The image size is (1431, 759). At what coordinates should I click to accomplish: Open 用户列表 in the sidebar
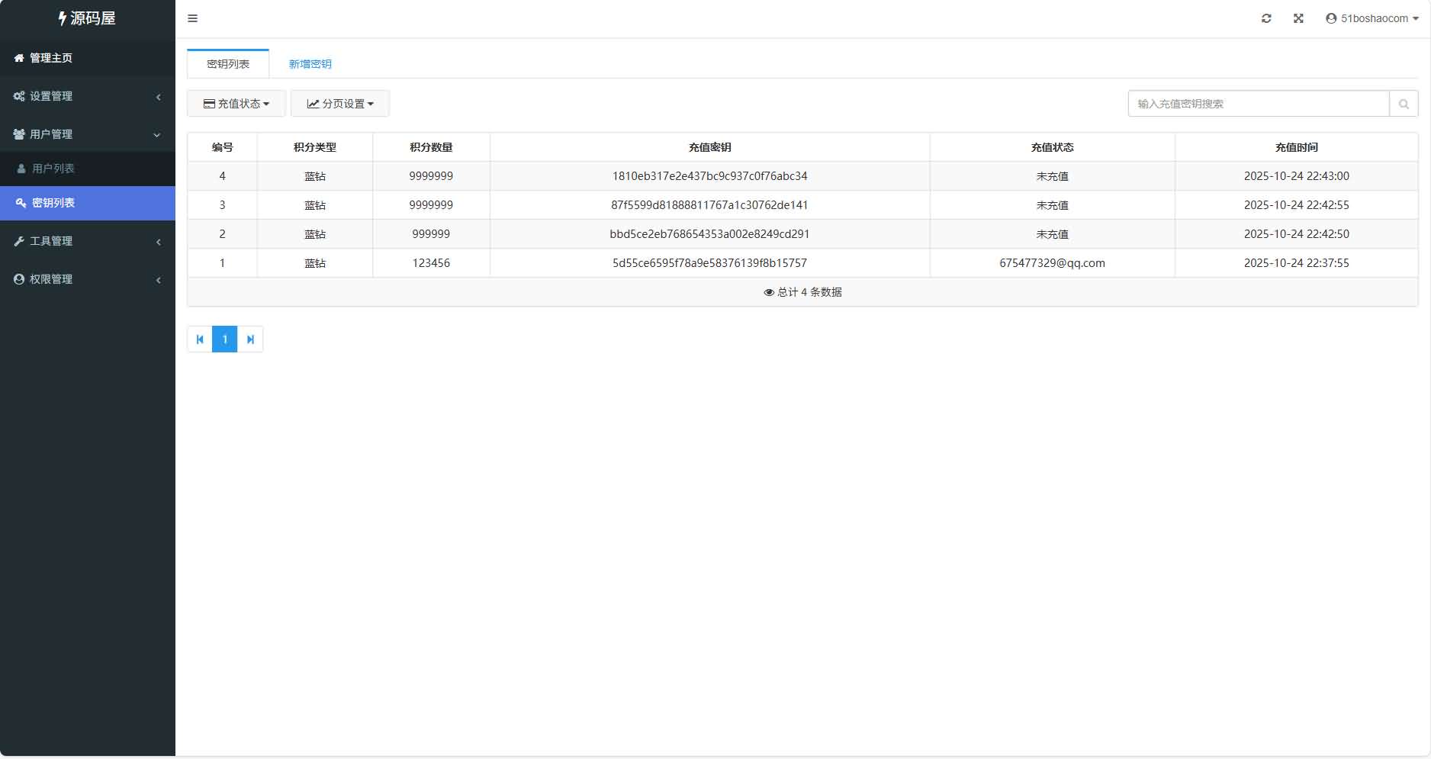coord(53,169)
